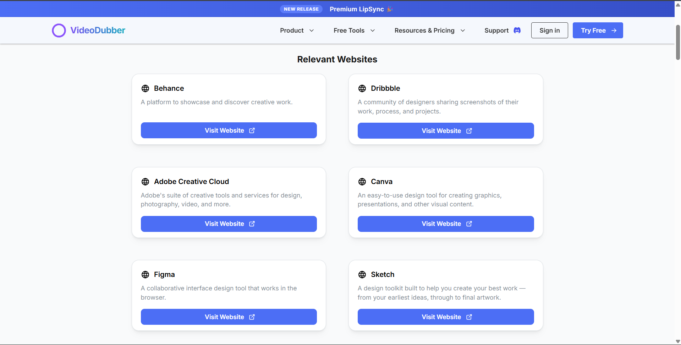Click the external-link icon in Figma's button
The width and height of the screenshot is (681, 345).
coord(252,317)
